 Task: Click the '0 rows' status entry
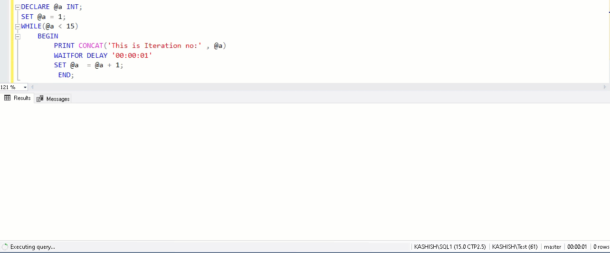601,247
